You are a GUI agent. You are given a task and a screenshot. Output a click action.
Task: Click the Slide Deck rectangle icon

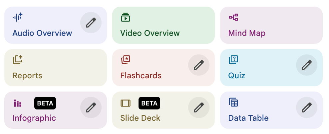click(x=126, y=103)
